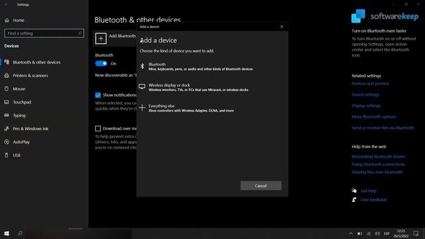Open the Action Center notification icon
The image size is (425, 239).
416,234
